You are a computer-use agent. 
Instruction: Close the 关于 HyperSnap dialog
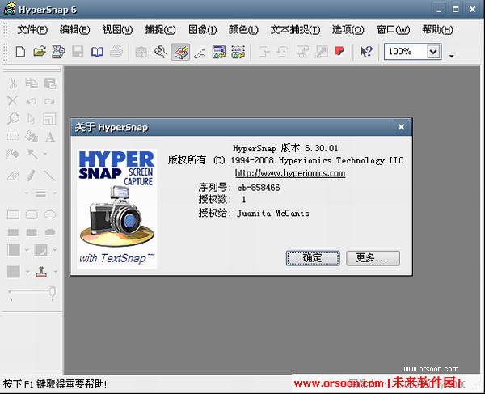coord(401,127)
